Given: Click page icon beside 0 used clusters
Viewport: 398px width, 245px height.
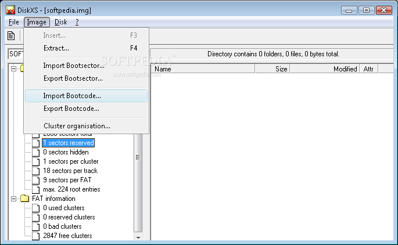Looking at the screenshot, I should tap(36, 208).
